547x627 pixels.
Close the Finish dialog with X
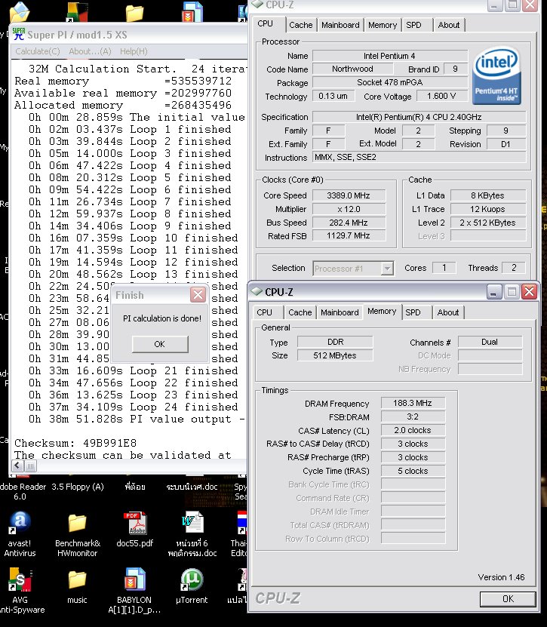click(198, 295)
